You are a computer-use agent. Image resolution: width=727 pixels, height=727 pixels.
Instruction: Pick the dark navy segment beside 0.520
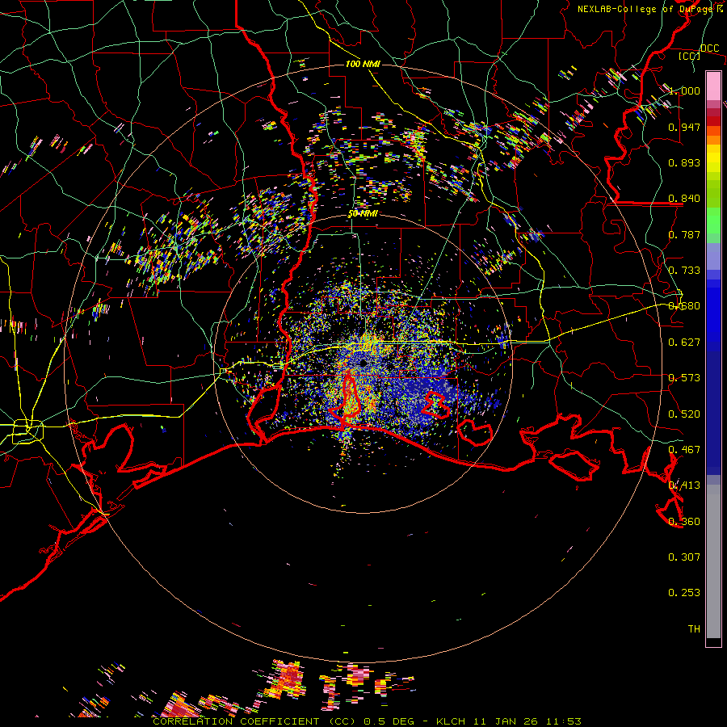(713, 413)
